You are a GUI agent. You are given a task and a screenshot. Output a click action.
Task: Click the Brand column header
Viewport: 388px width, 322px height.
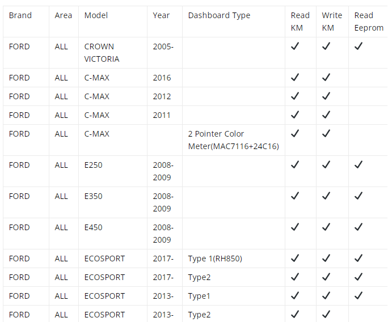pyautogui.click(x=20, y=15)
